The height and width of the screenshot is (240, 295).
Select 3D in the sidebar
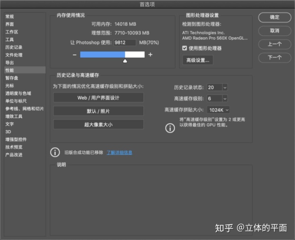click(25, 132)
